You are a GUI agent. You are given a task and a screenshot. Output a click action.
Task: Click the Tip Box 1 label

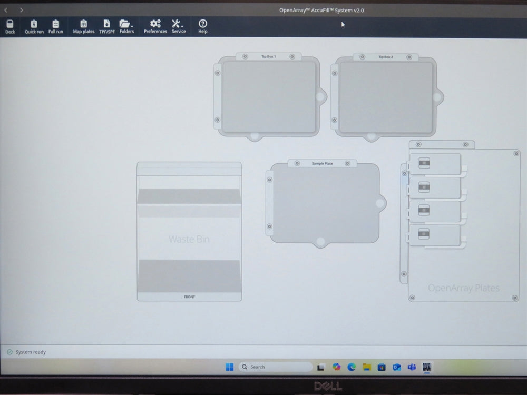pyautogui.click(x=269, y=56)
